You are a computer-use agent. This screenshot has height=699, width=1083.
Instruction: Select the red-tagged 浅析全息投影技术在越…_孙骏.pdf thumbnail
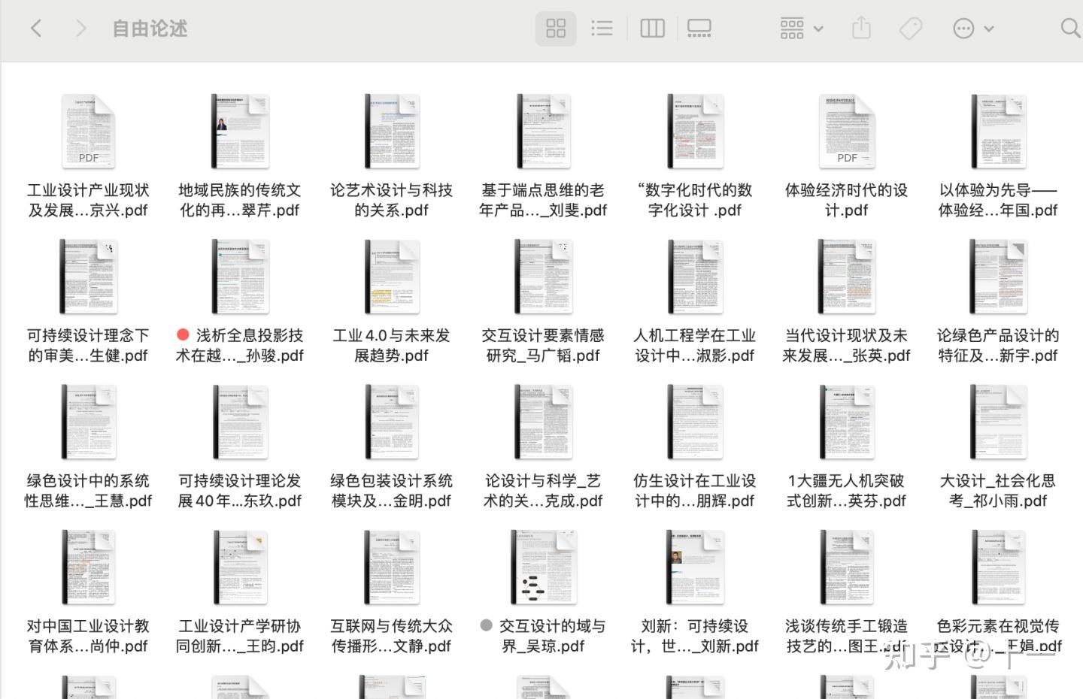(240, 277)
